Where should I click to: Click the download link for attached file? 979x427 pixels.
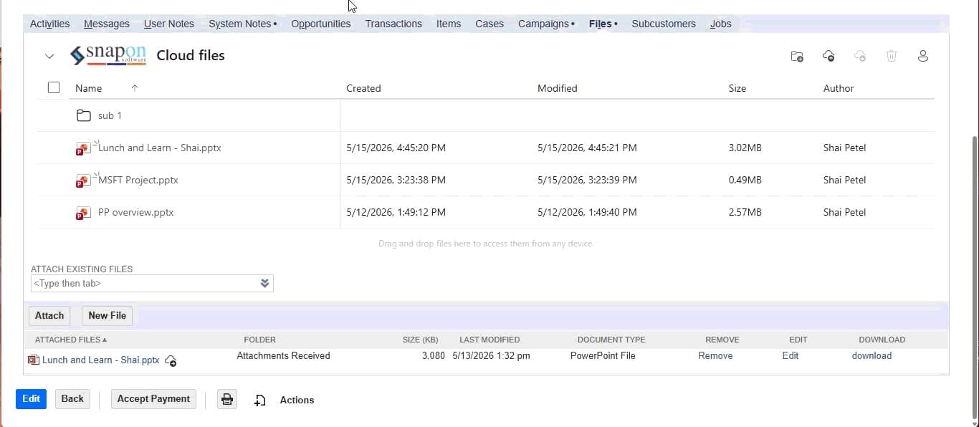coord(871,355)
